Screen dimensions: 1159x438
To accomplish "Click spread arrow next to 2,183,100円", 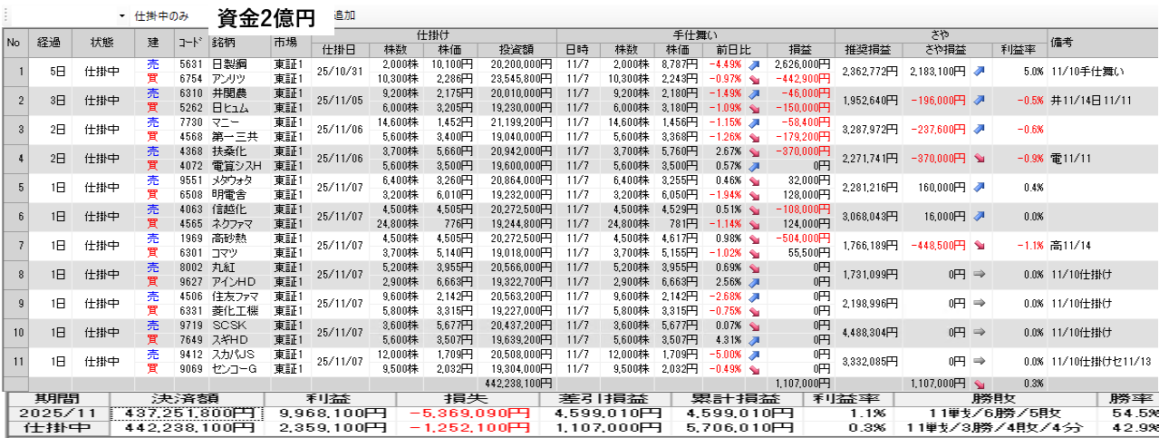I will (979, 71).
